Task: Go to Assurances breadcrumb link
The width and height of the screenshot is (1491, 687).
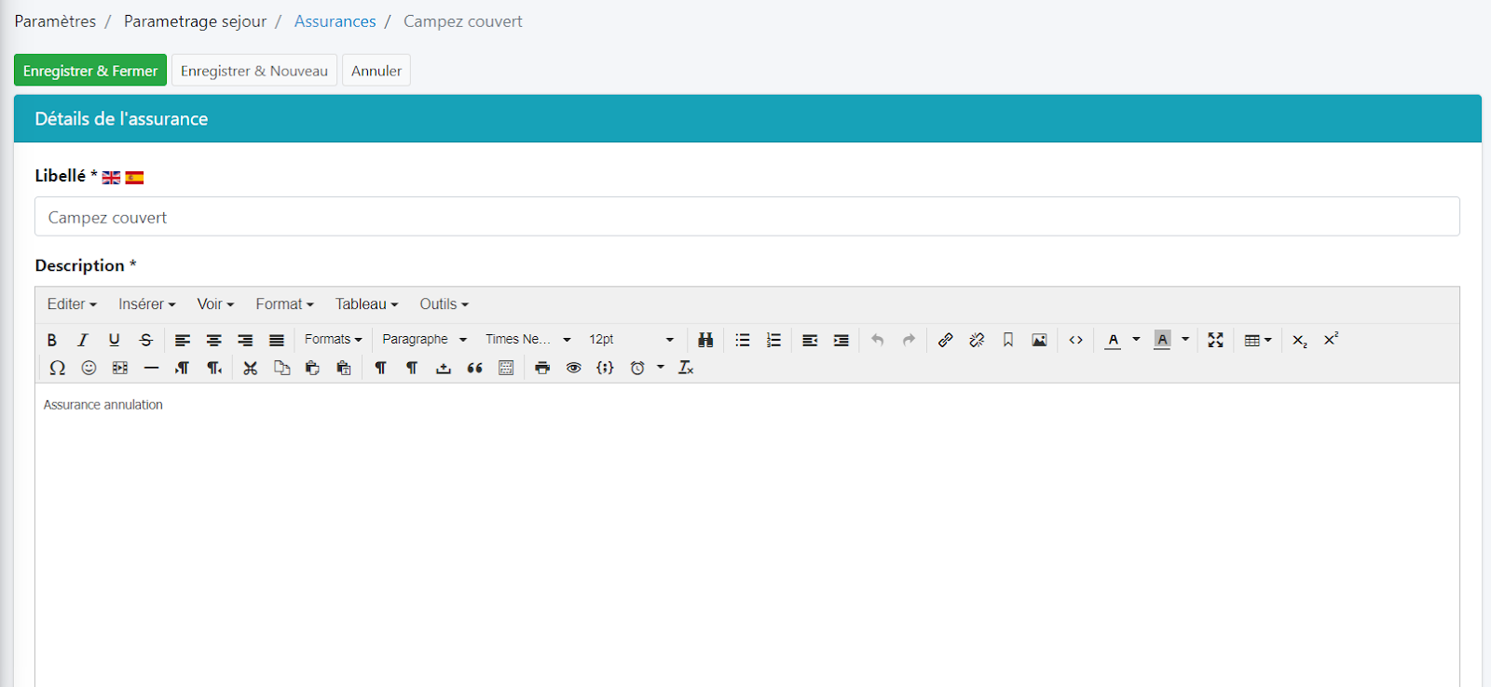Action: (x=335, y=21)
